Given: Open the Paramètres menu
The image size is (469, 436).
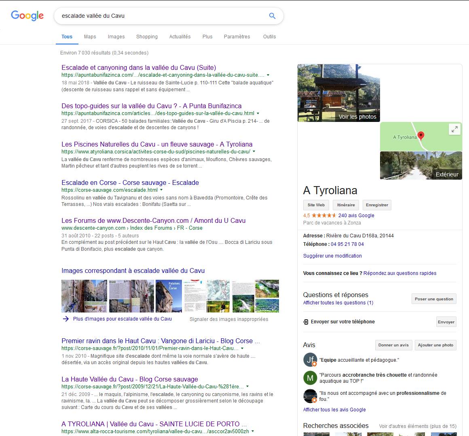Looking at the screenshot, I should tap(237, 37).
